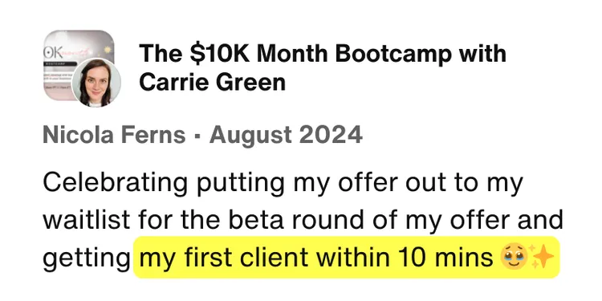Click the 10 mins text in the highlight
Screen dimensions: 602x301
point(445,258)
